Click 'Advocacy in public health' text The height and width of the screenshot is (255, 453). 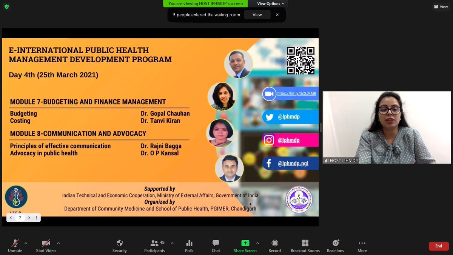44,153
